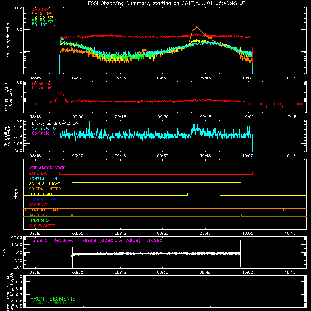Click the '1.0' livetime axis tick label
311x311 pixels.
(19, 277)
